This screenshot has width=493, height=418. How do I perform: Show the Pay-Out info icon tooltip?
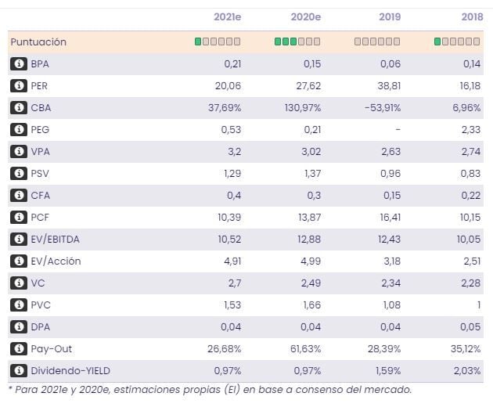18,349
